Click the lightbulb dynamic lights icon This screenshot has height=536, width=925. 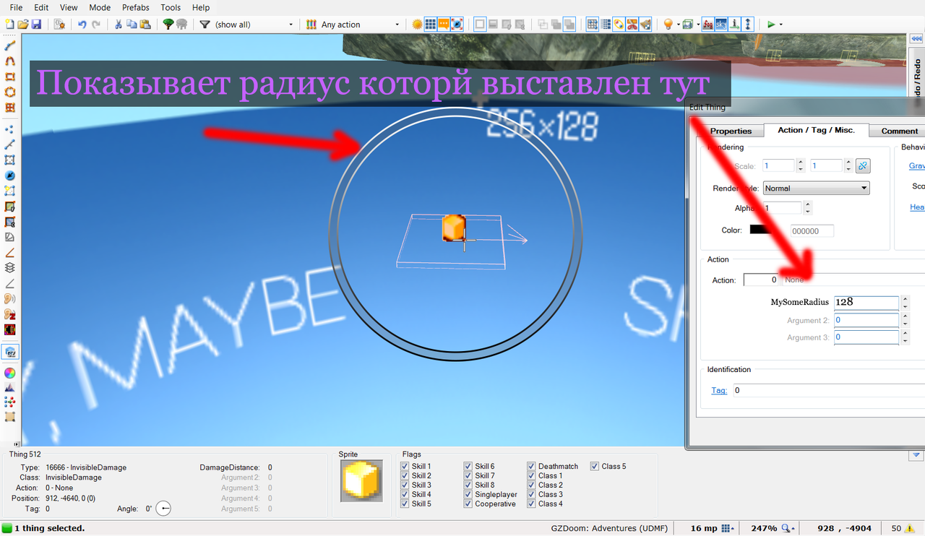tap(668, 24)
